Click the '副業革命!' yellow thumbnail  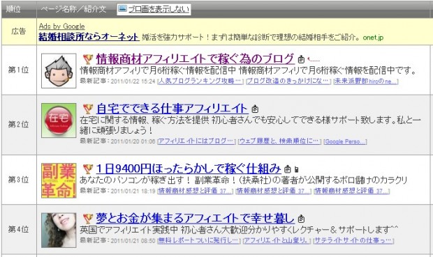59,180
